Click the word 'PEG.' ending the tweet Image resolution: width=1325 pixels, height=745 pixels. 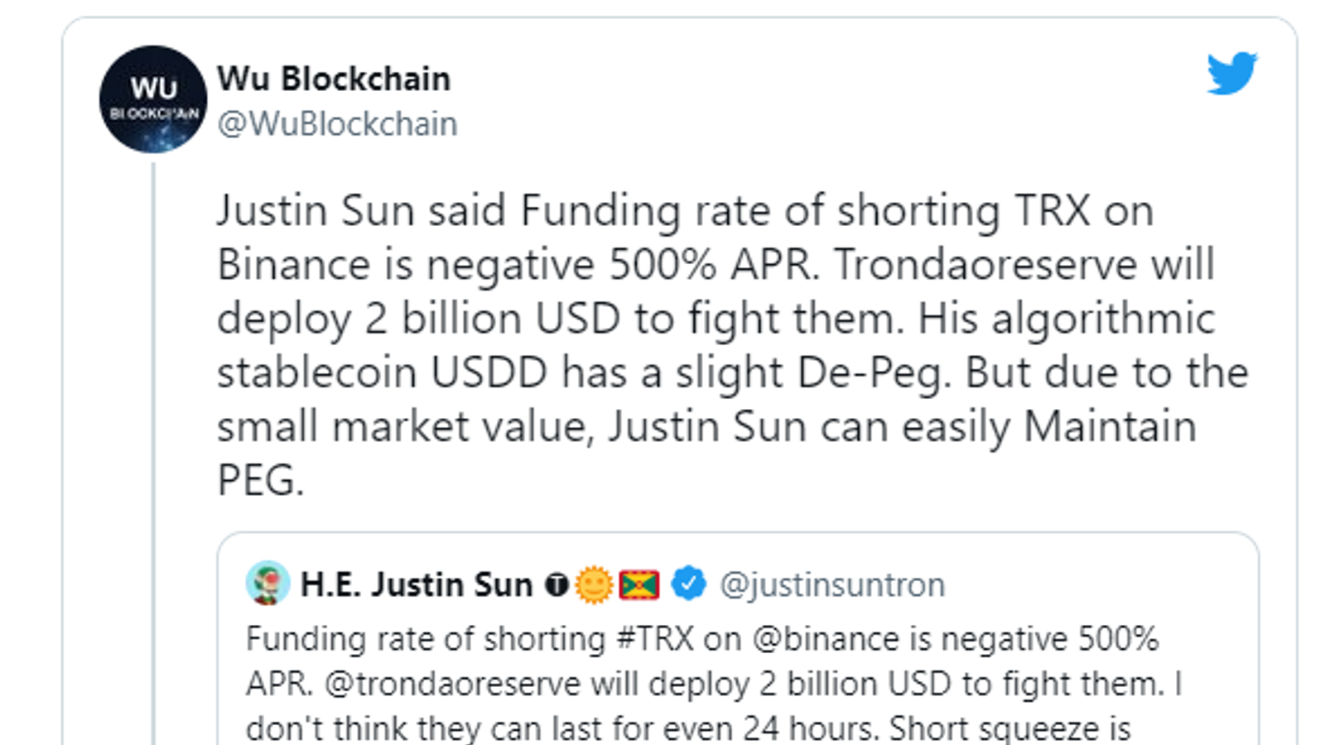click(x=260, y=480)
